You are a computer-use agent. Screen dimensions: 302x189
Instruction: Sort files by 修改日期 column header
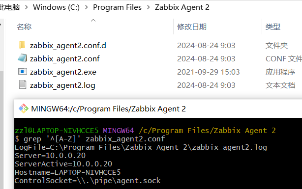point(192,27)
